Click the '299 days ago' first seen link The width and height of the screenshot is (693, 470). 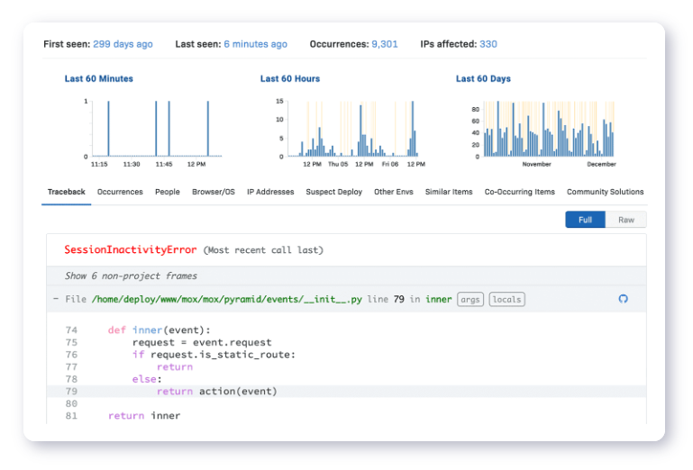[x=123, y=44]
